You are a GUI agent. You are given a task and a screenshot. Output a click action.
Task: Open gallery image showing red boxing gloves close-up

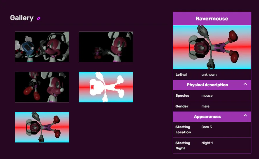point(42,87)
